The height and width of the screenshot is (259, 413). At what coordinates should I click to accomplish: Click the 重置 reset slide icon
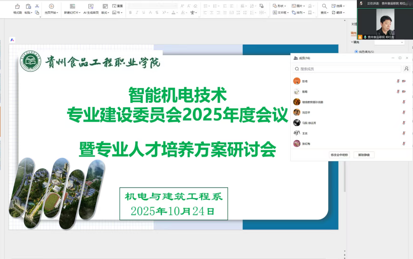[117, 6]
